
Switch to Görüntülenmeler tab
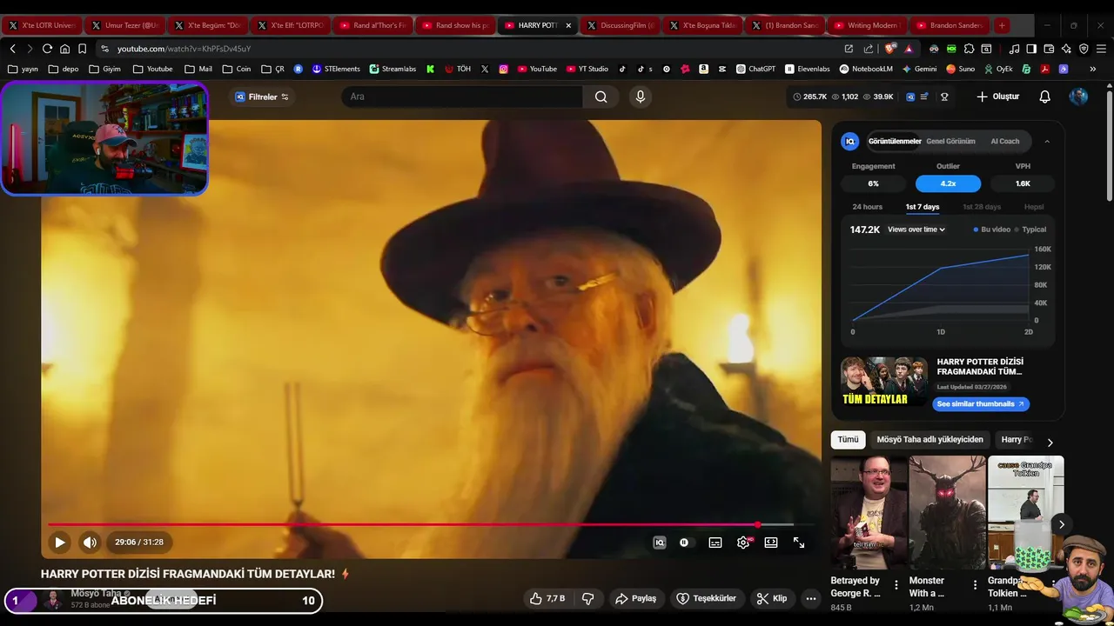click(x=895, y=141)
